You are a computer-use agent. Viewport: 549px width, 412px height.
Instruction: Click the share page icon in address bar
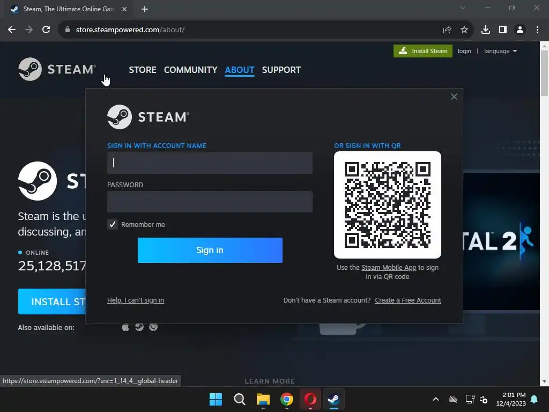click(x=447, y=30)
